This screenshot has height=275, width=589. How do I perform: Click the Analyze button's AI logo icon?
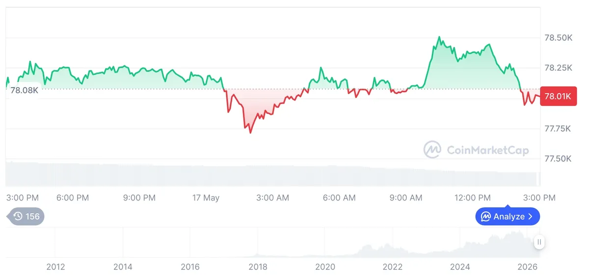[x=486, y=217]
